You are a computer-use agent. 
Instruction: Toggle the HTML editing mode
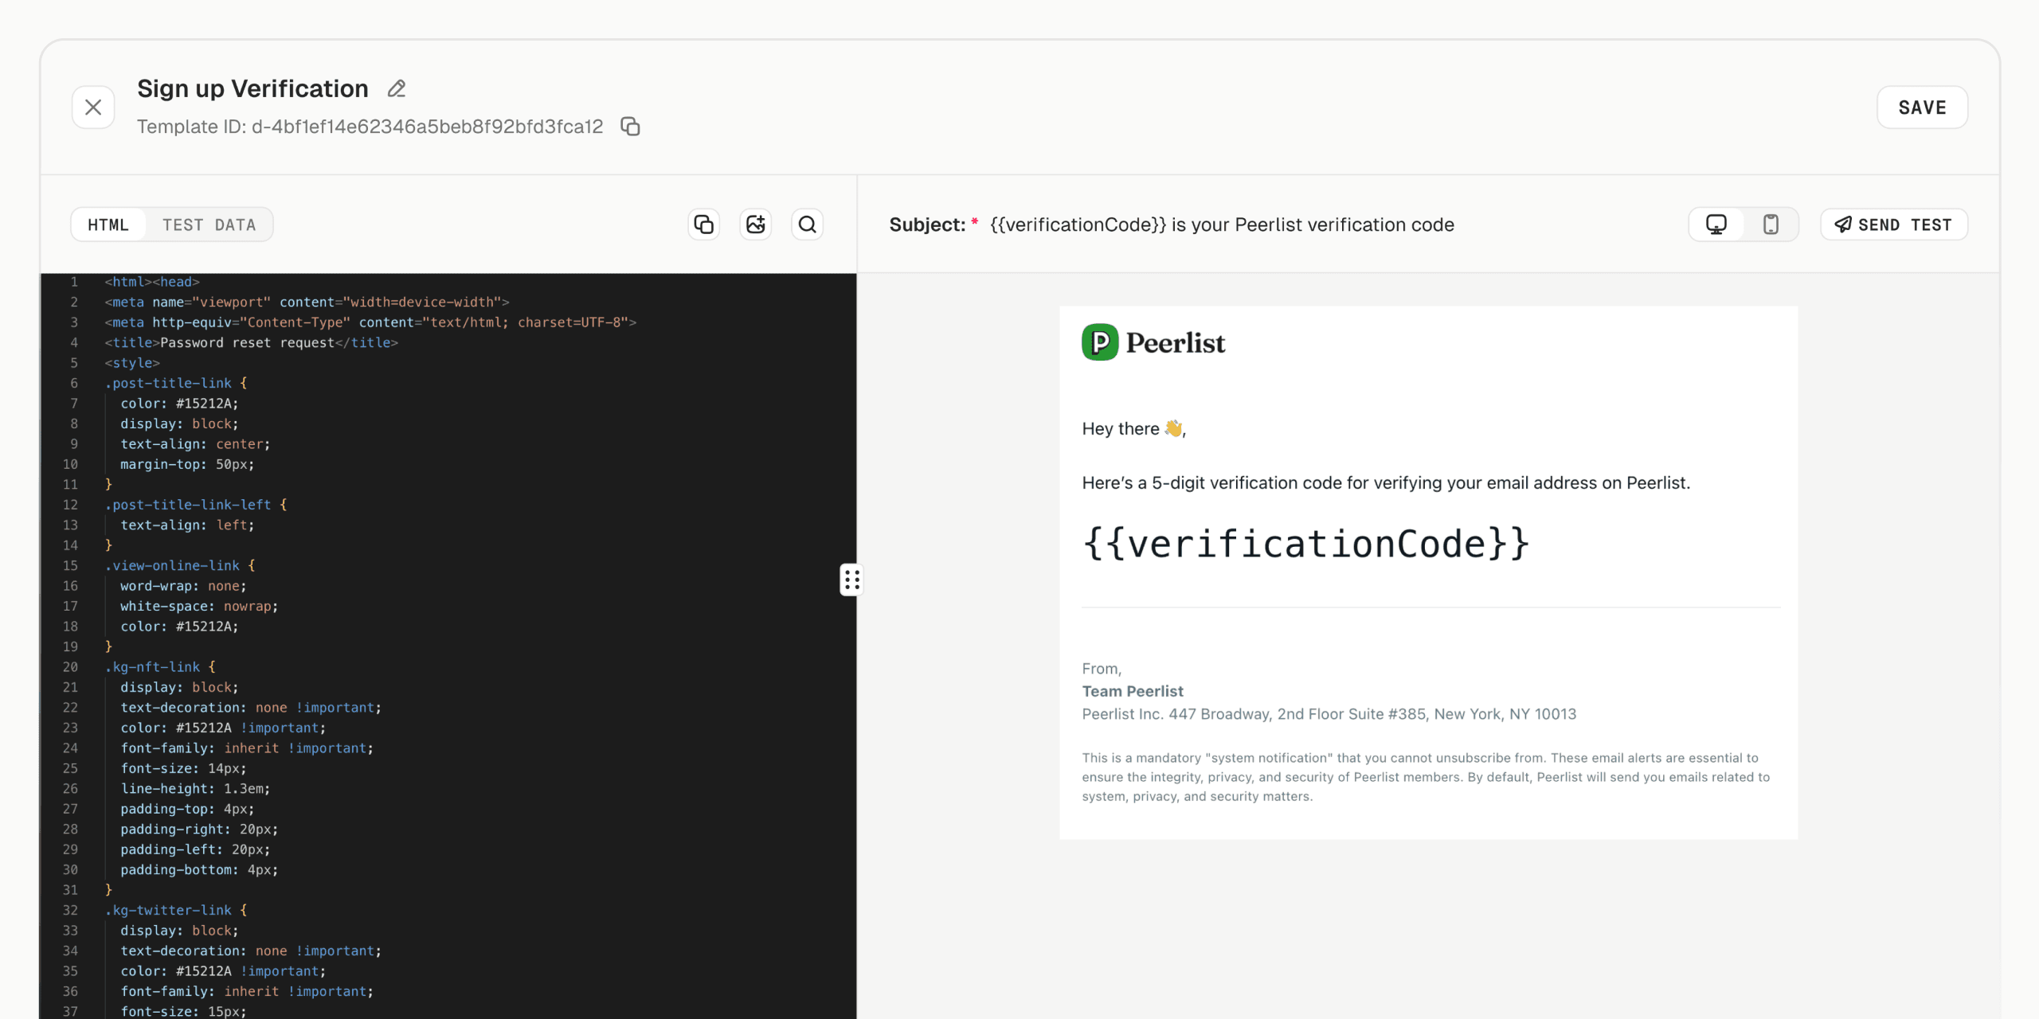[108, 224]
